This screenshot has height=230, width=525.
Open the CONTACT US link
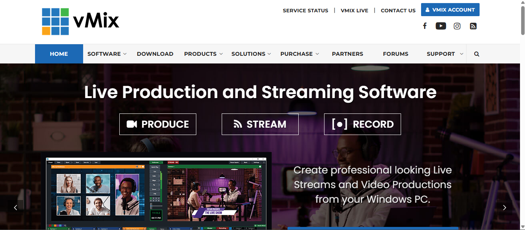point(398,10)
